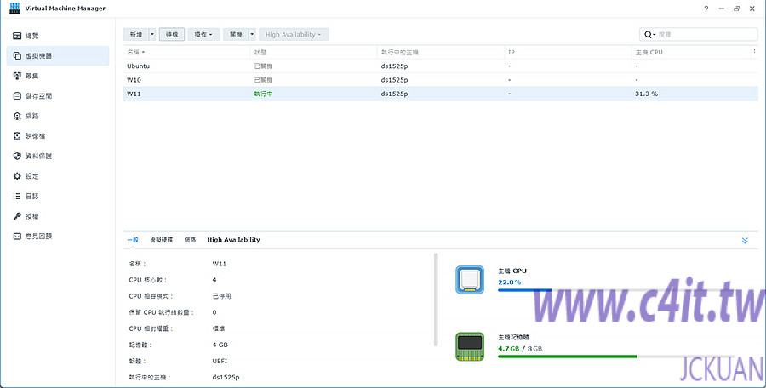Image resolution: width=766 pixels, height=388 pixels.
Task: Click the 22.8 % host CPU value
Action: pos(509,282)
